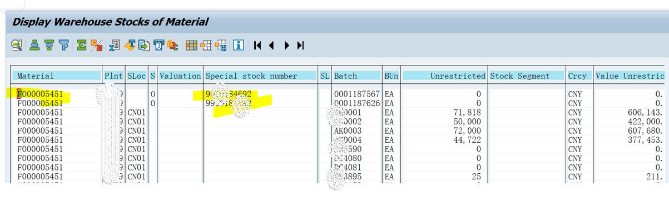Select the BUn column header
Image resolution: width=669 pixels, height=206 pixels.
(391, 76)
